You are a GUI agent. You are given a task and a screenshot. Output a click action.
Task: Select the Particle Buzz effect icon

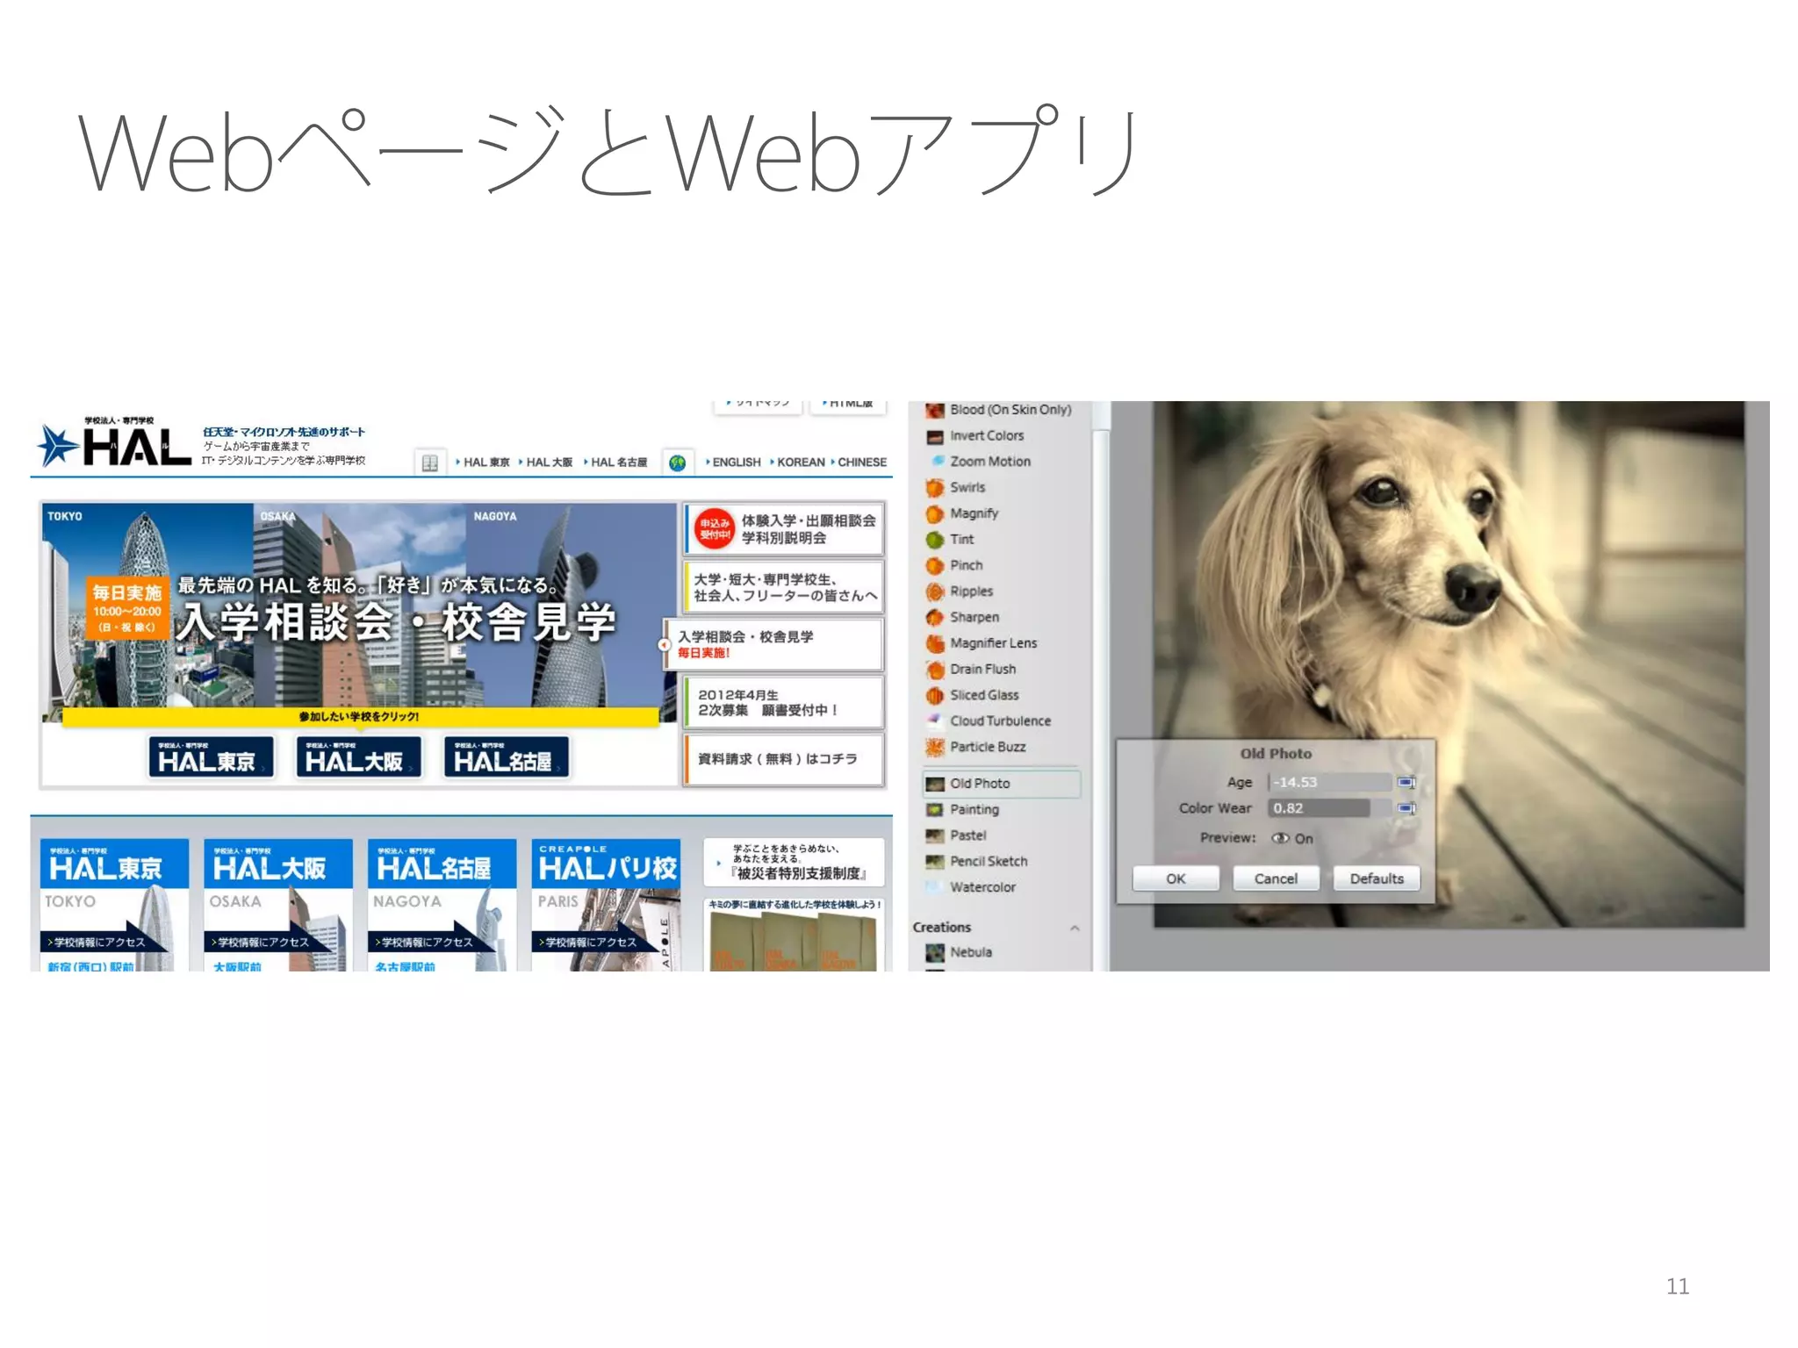pos(934,748)
